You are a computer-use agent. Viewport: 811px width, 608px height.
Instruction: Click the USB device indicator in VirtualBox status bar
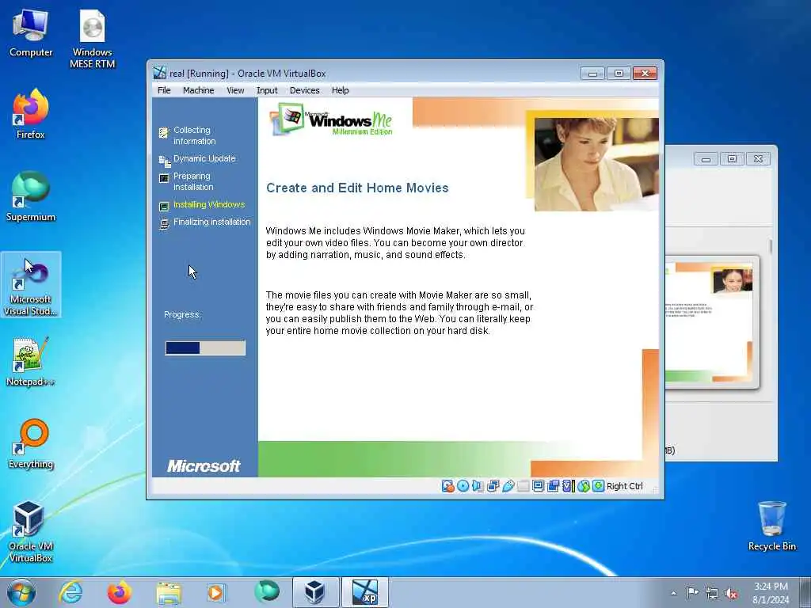(508, 486)
